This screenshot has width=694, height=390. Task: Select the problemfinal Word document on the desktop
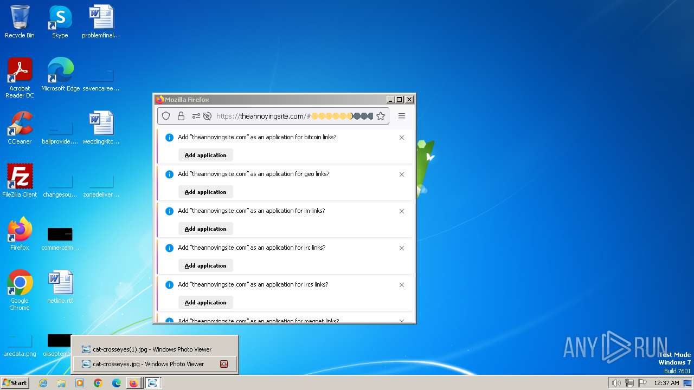coord(101,22)
